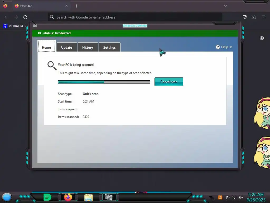
Task: Switch to Firefox on the taskbar
Action: pos(68,197)
